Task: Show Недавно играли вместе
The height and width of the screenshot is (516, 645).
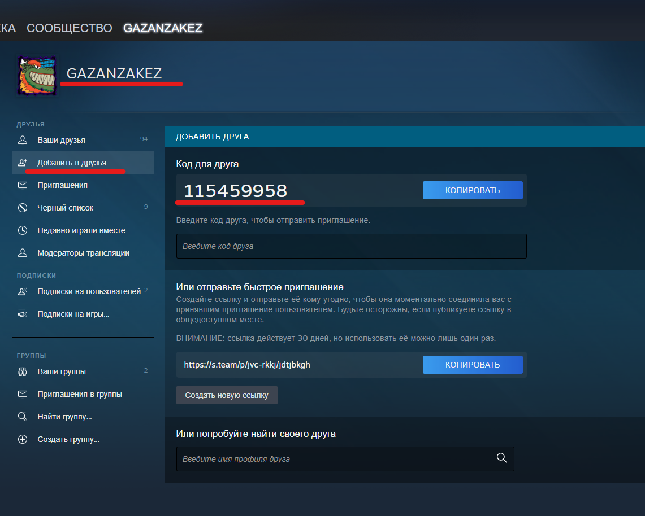Action: [83, 230]
